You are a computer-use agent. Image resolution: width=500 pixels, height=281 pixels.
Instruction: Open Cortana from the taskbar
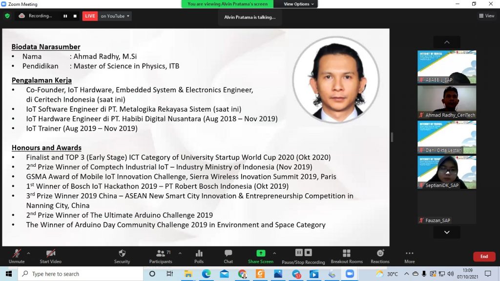(x=152, y=274)
